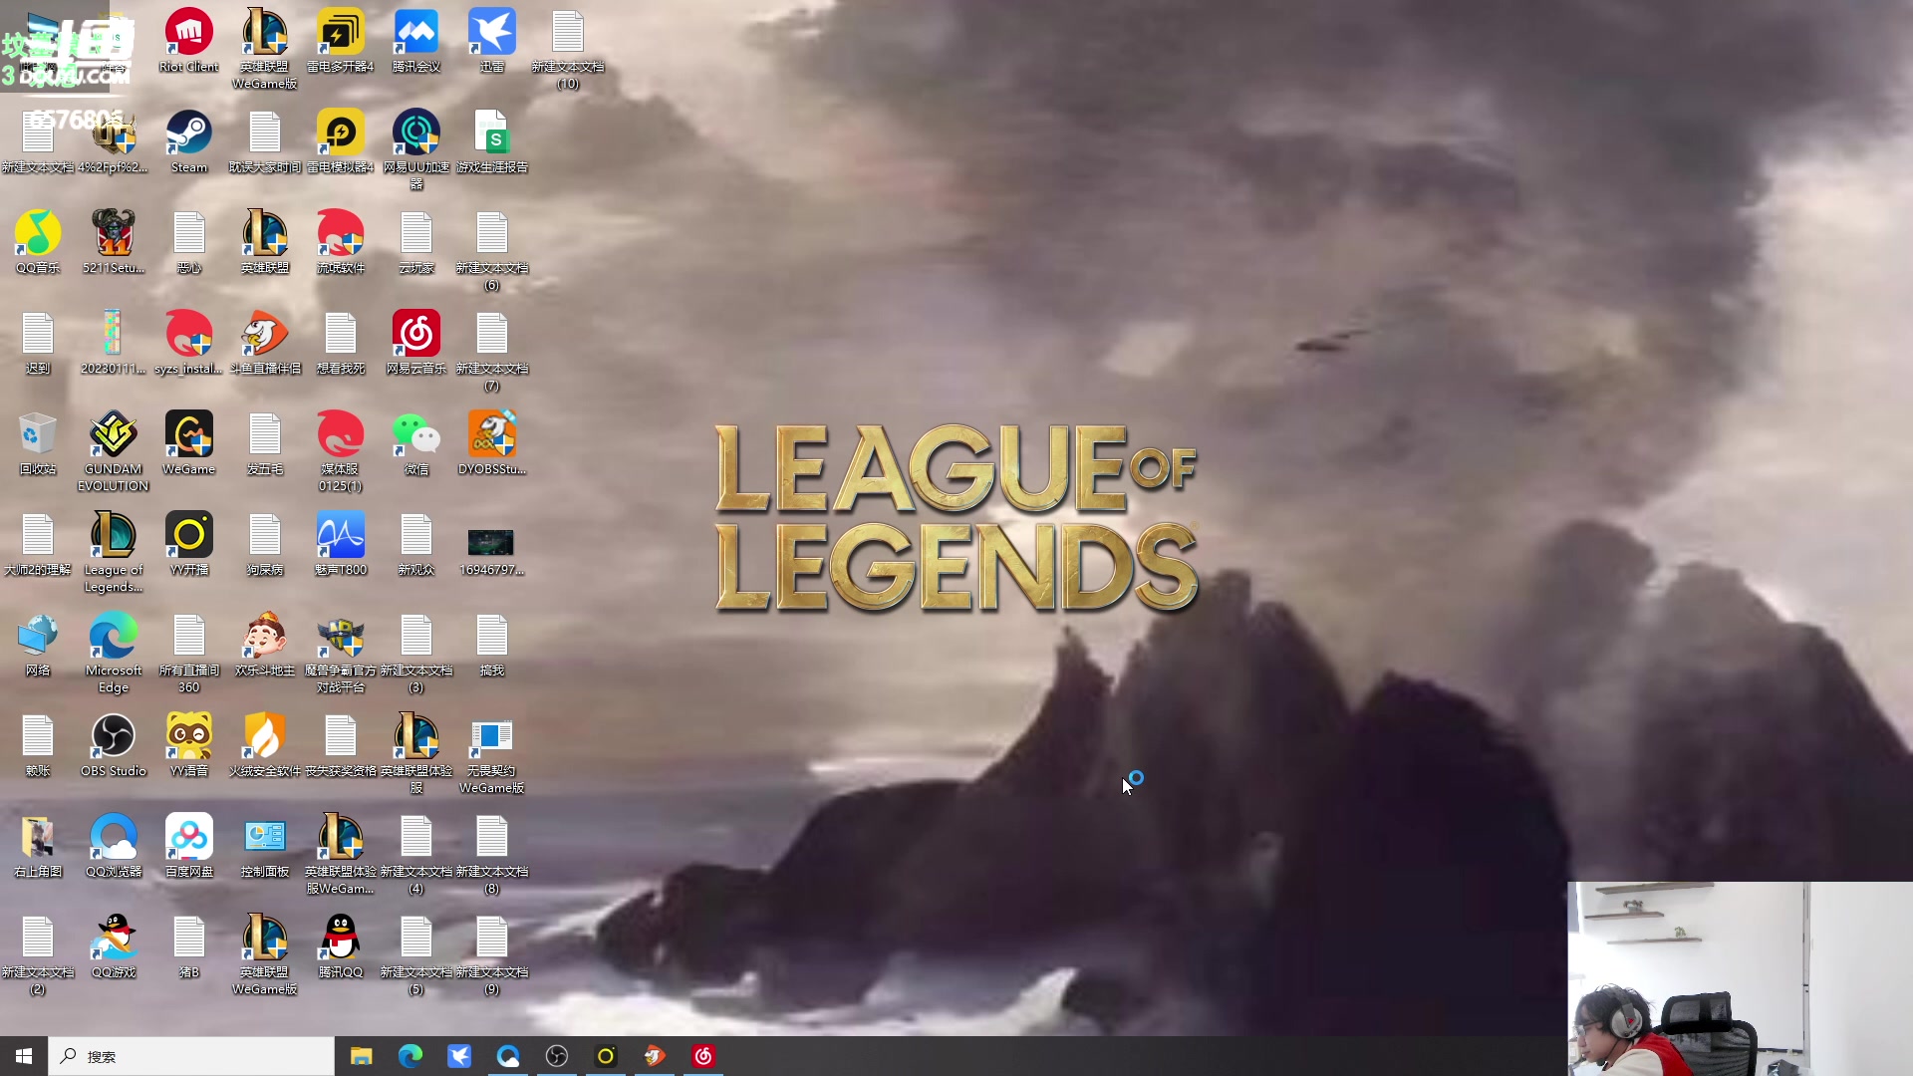Click the 魅声T800 desktop icon
The height and width of the screenshot is (1076, 1913).
coord(340,545)
